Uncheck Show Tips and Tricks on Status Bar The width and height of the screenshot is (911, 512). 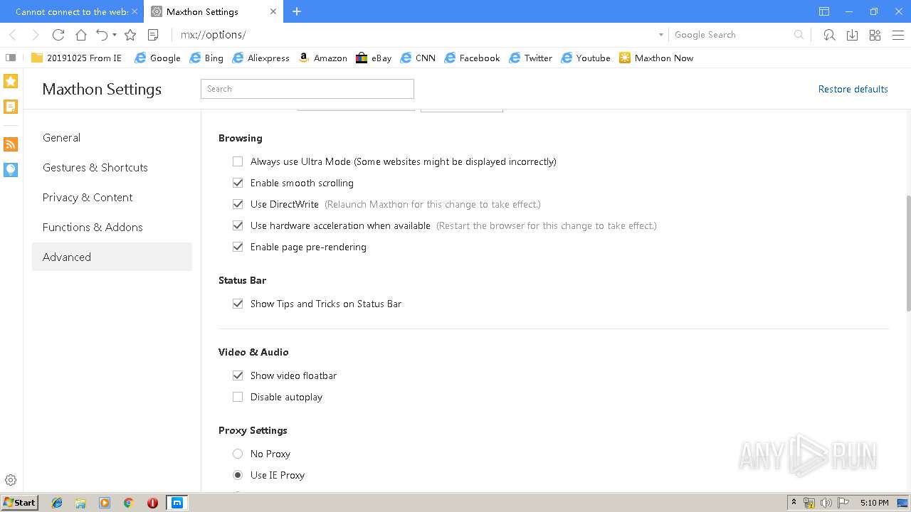click(238, 304)
